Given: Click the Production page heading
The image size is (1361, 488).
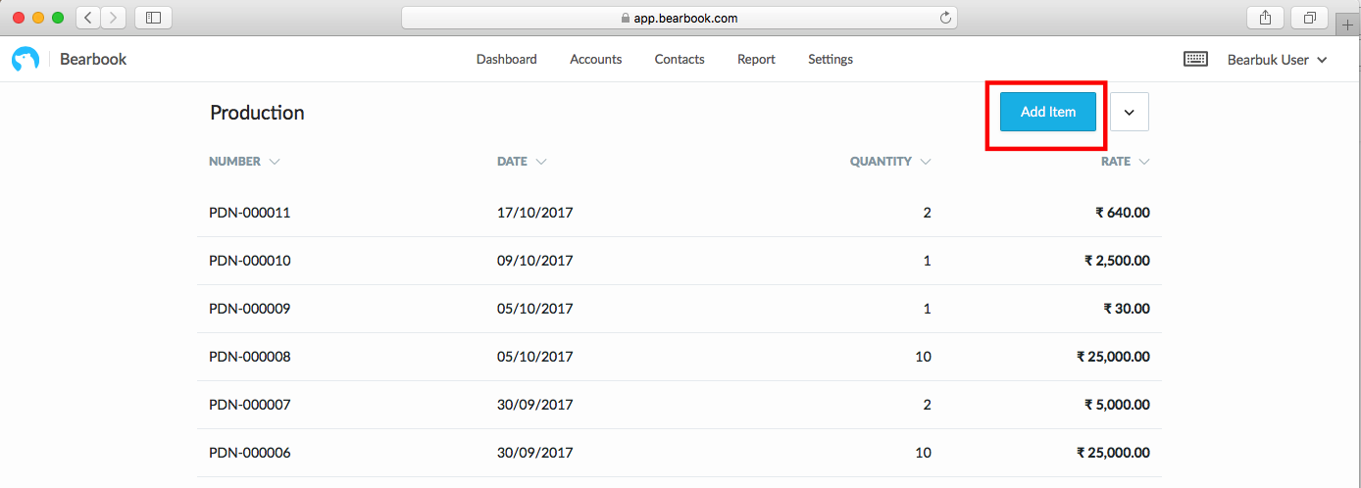Looking at the screenshot, I should (257, 113).
